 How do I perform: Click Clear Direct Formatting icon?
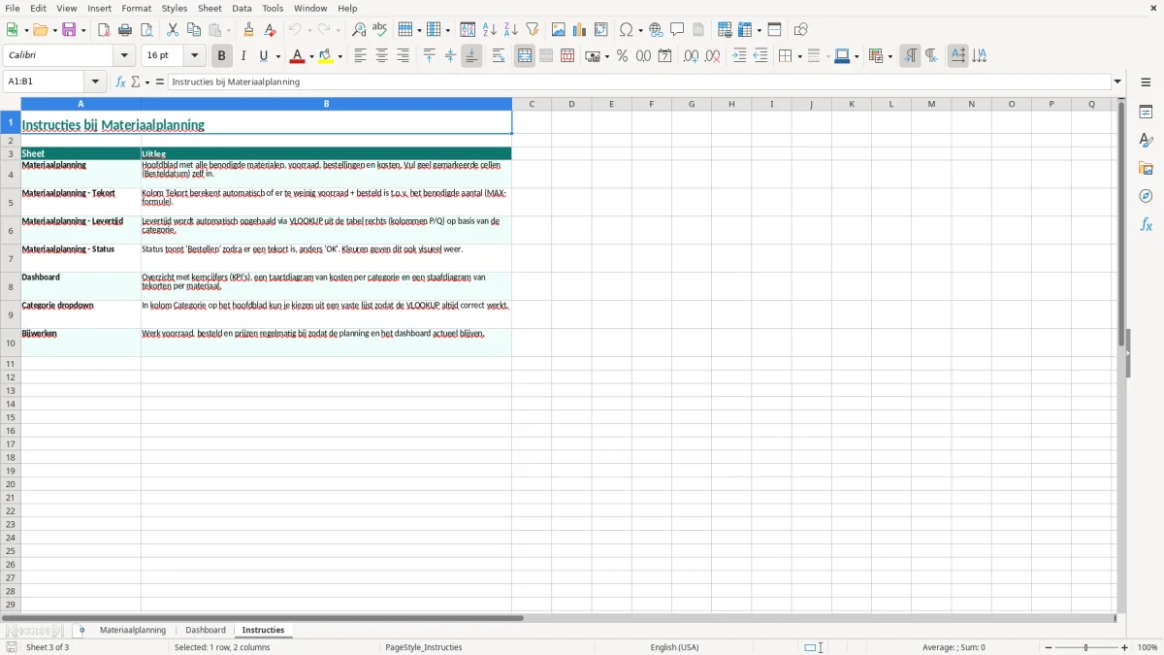(x=271, y=30)
